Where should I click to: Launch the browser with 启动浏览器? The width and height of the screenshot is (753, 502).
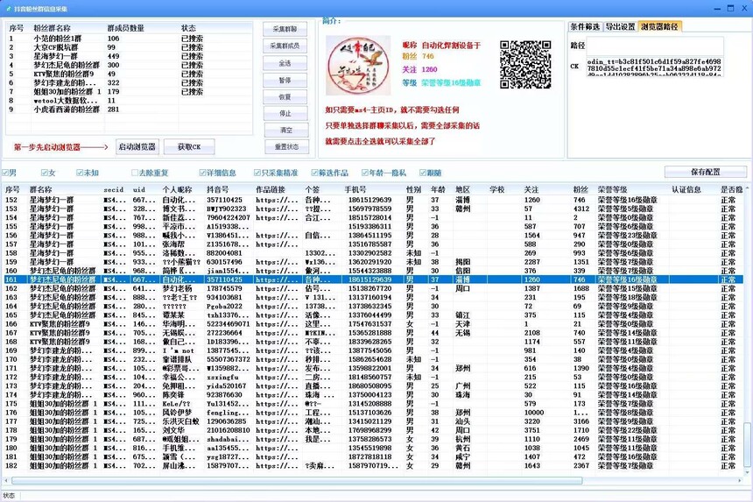(137, 147)
